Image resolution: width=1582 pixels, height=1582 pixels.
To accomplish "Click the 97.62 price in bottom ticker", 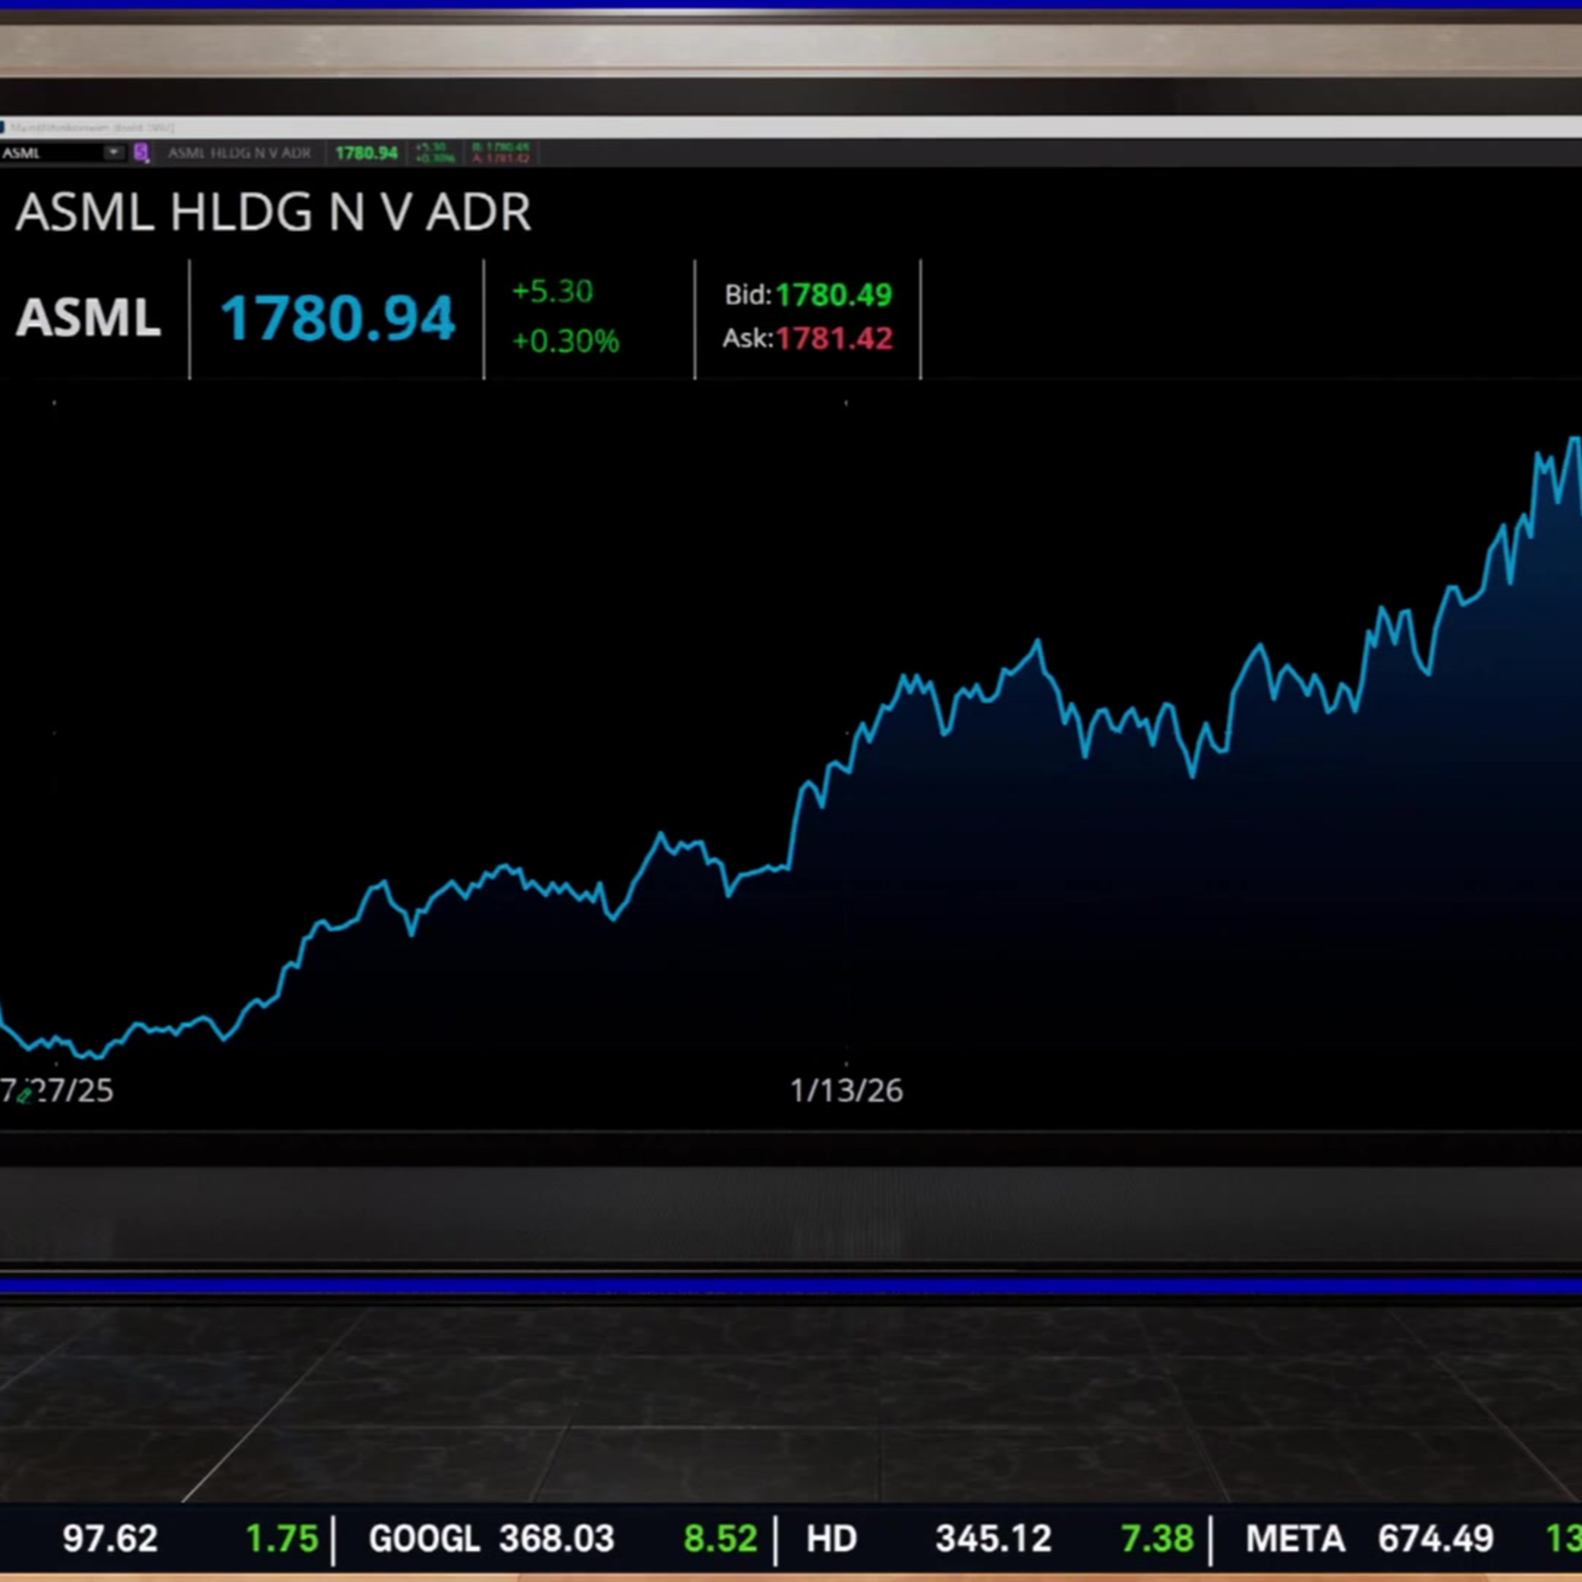I will click(x=110, y=1539).
